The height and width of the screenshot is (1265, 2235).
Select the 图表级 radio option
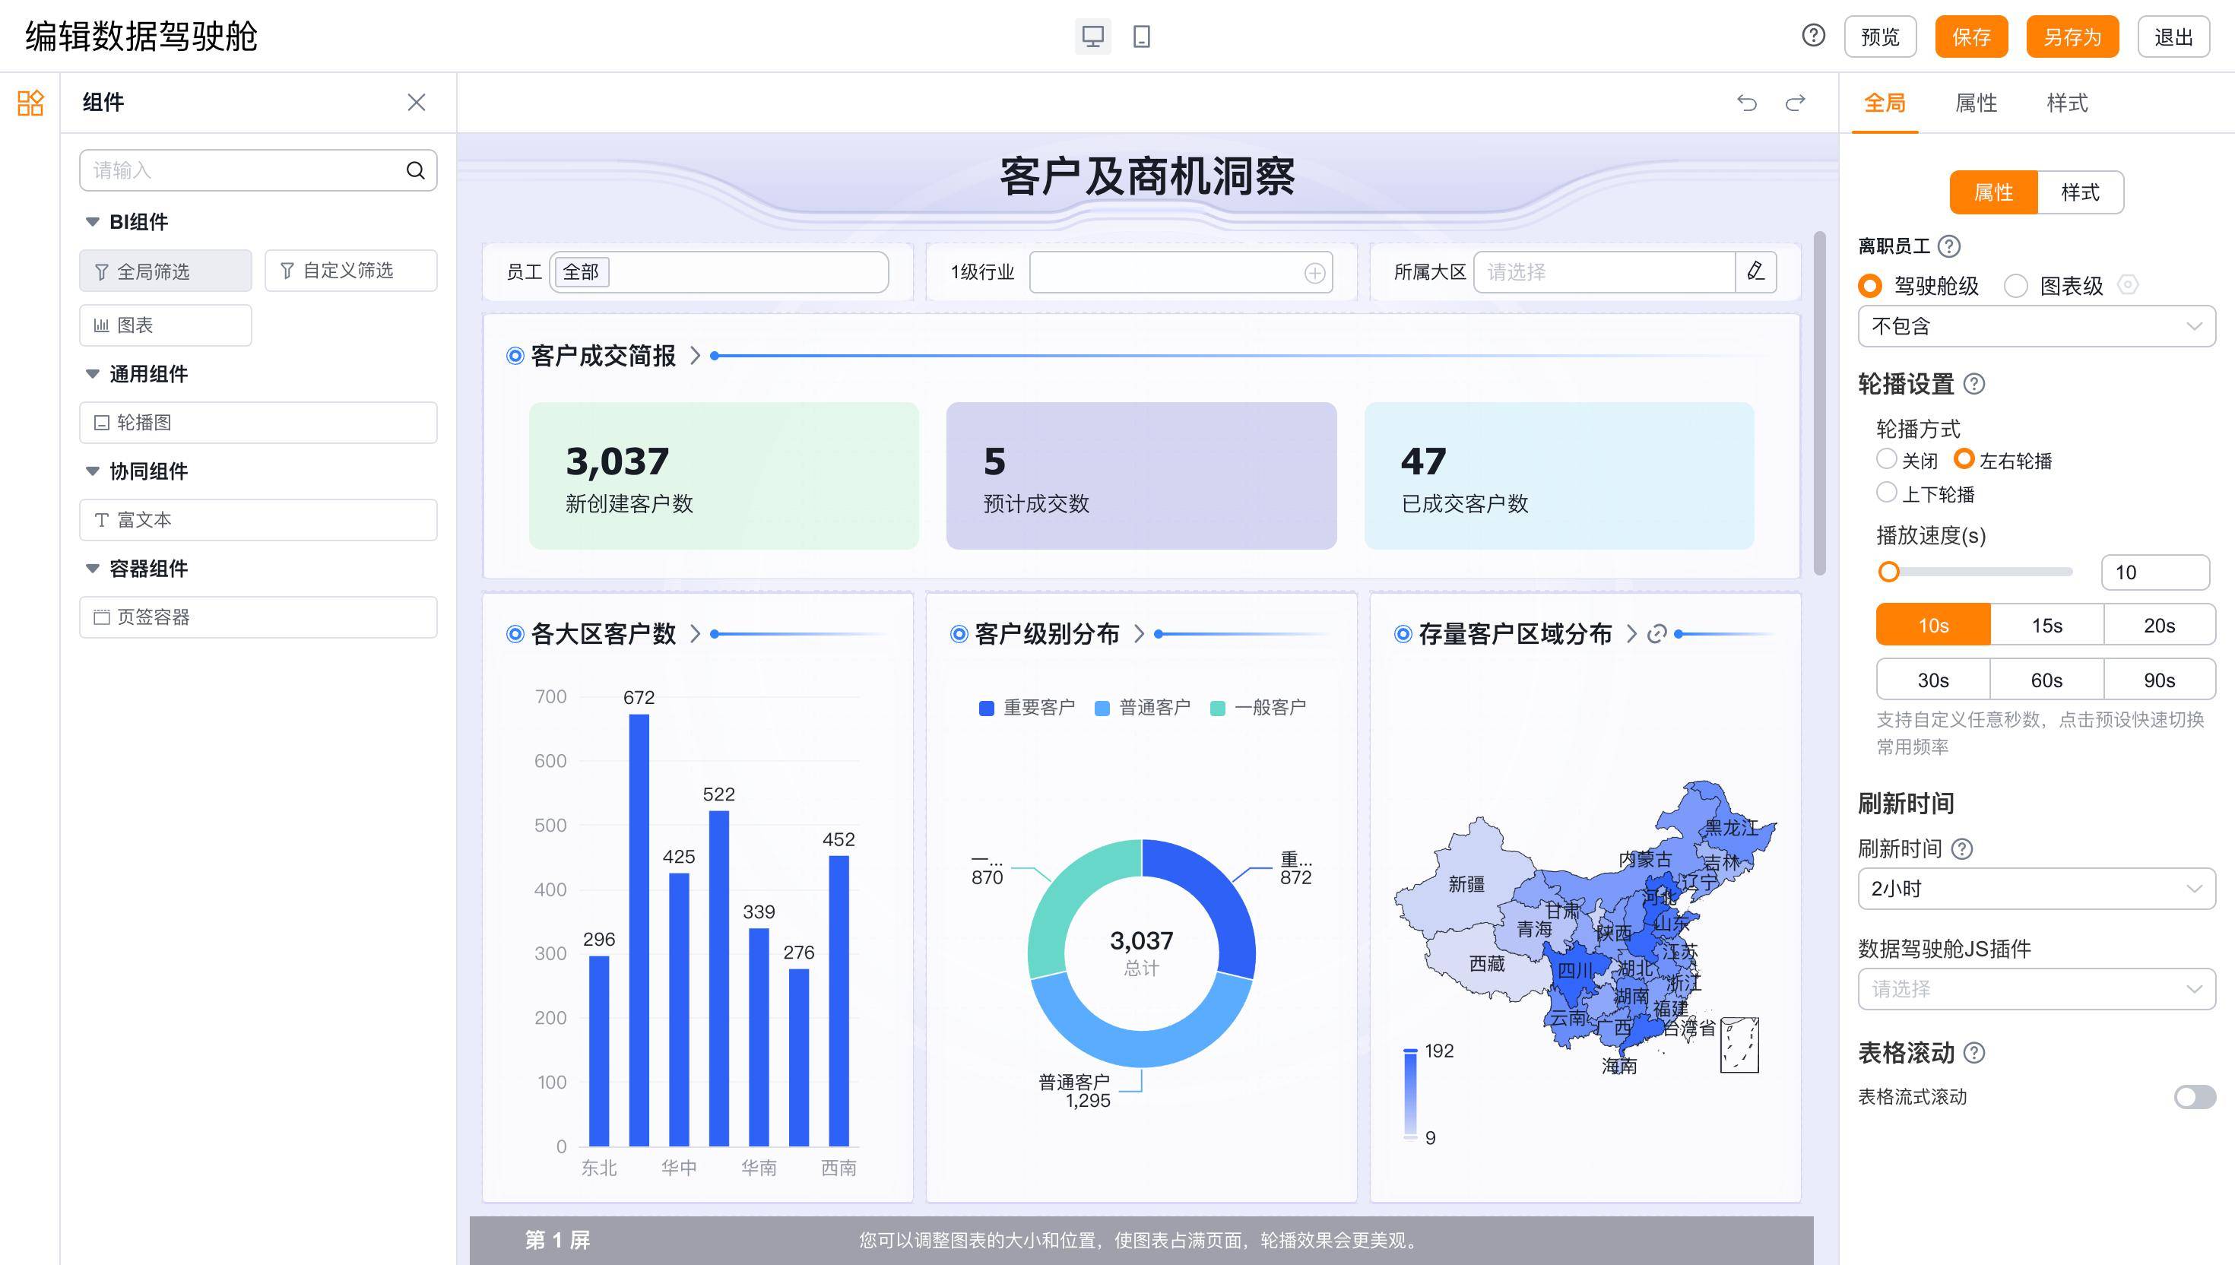[x=2016, y=285]
